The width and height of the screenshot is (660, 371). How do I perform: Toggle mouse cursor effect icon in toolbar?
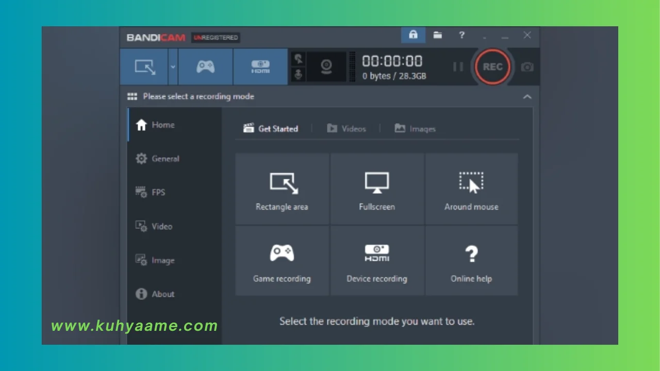point(298,59)
